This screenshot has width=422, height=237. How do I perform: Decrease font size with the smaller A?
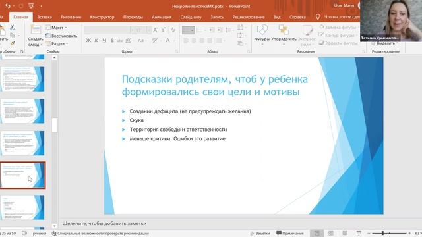(163, 30)
